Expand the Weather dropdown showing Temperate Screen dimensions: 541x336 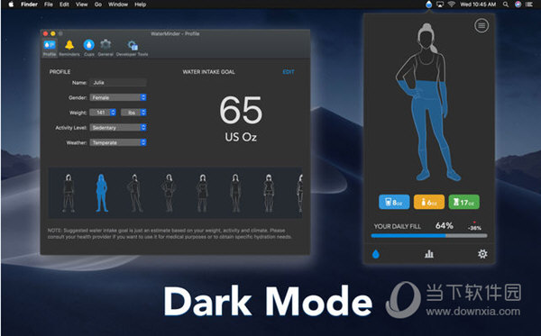coord(118,142)
